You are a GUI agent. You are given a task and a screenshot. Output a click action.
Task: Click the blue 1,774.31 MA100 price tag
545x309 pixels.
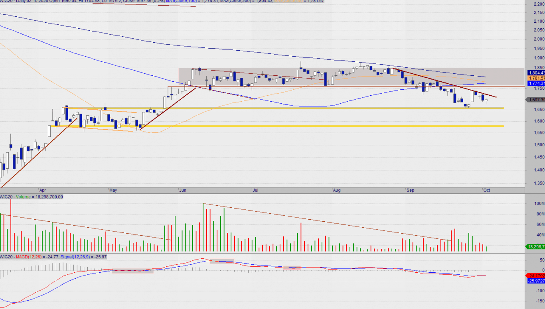pos(536,84)
